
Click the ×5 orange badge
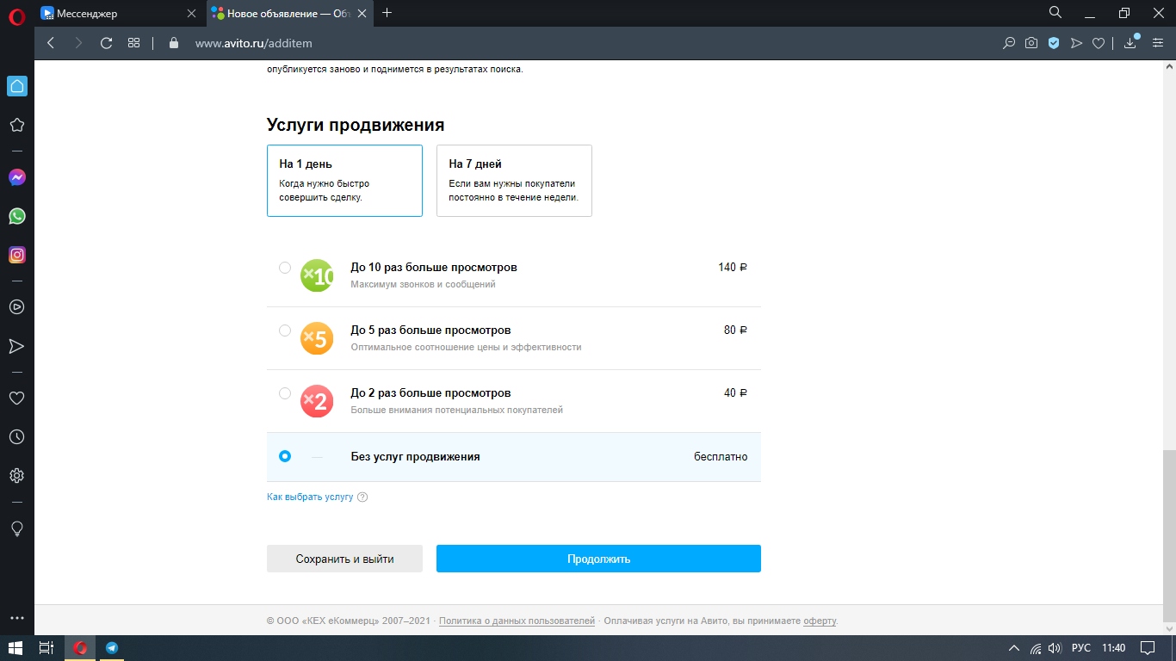[x=317, y=338]
